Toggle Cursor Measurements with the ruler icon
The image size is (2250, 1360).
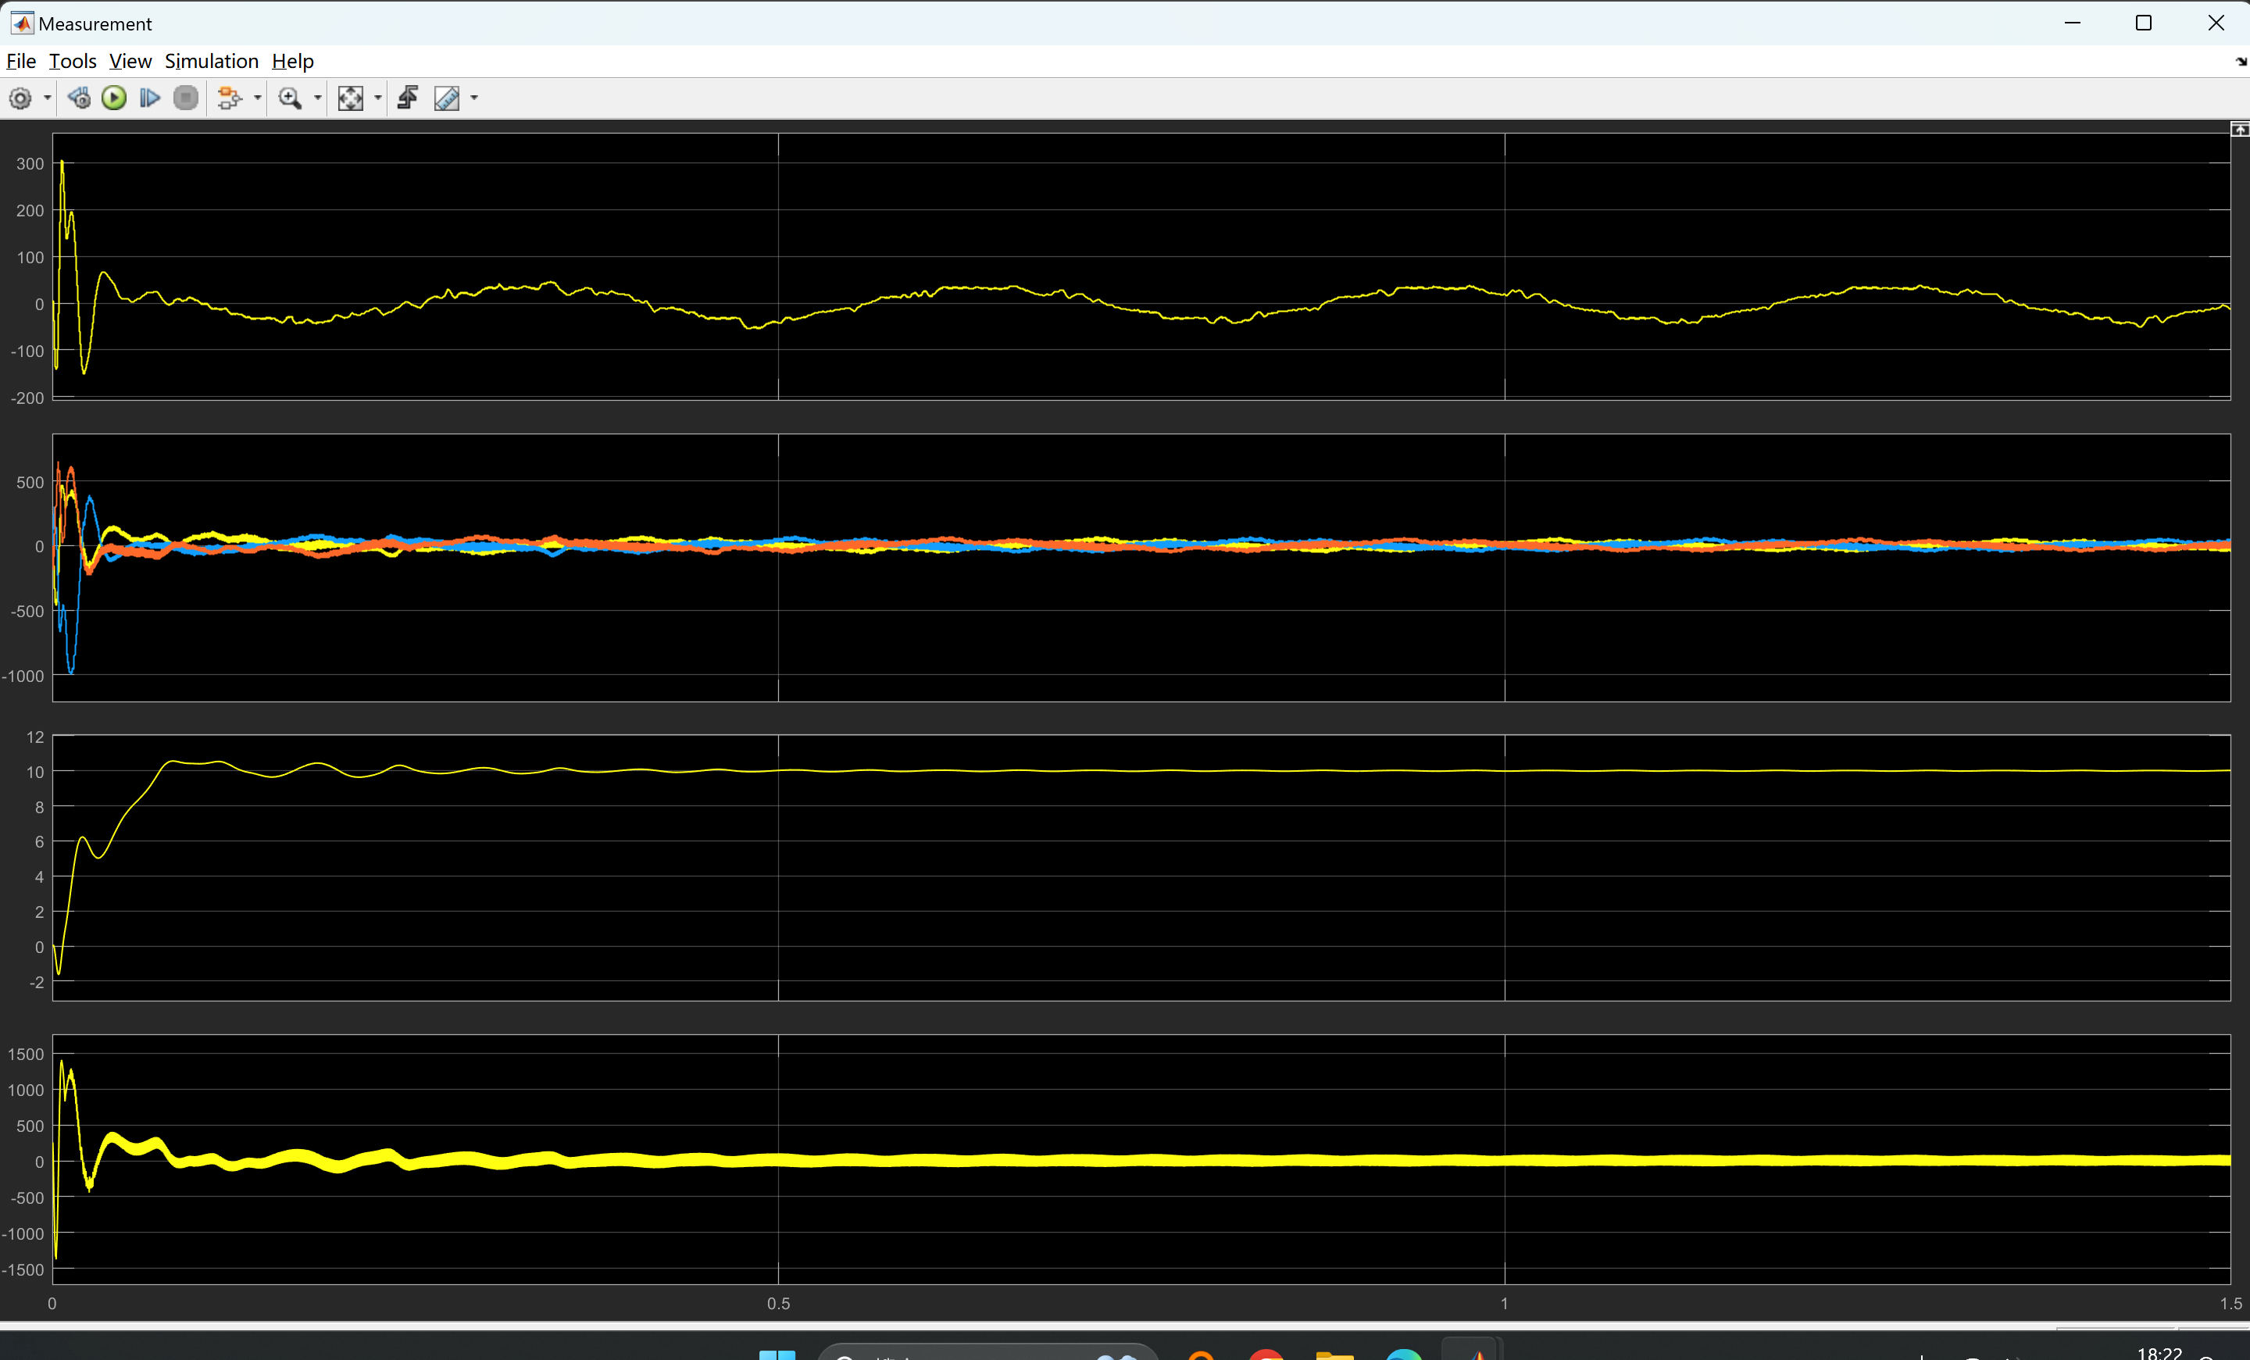[x=448, y=98]
